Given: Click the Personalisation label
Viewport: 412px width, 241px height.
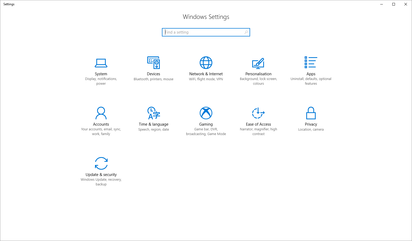Looking at the screenshot, I should tap(258, 74).
